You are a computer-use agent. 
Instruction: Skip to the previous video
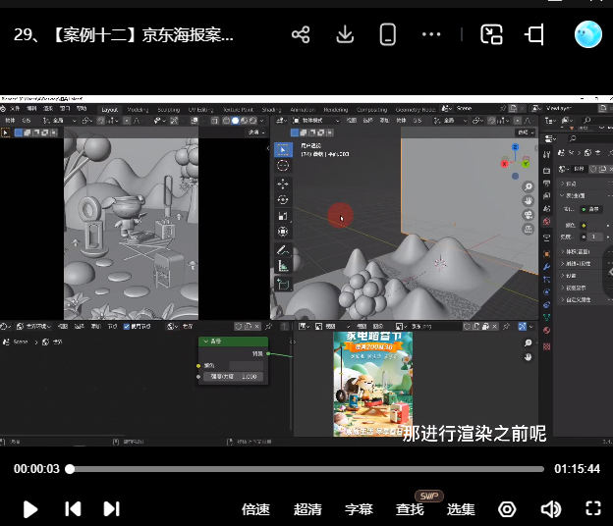tap(73, 508)
